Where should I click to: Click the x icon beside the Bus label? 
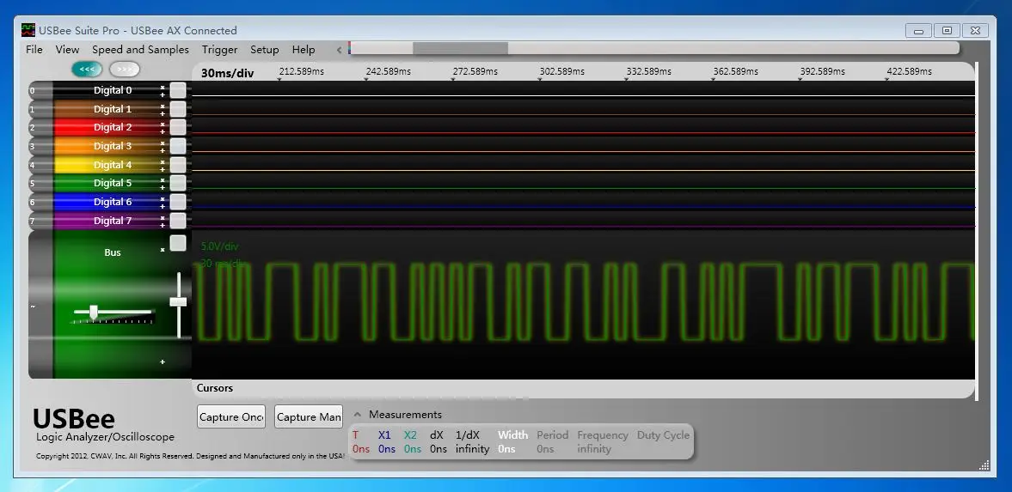(x=163, y=250)
